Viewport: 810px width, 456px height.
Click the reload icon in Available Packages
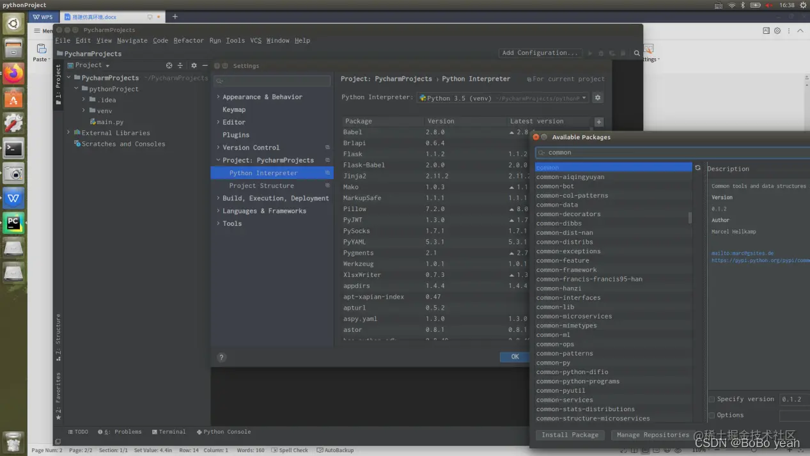click(x=697, y=168)
